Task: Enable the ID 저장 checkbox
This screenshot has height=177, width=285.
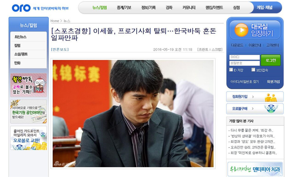Action: 231,70
